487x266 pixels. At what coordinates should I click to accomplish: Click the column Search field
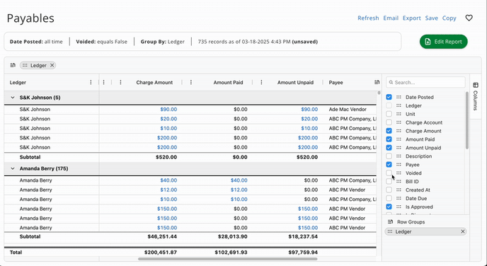pos(425,82)
